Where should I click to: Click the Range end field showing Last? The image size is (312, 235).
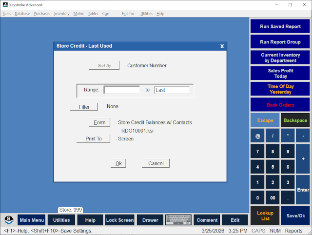(172, 90)
